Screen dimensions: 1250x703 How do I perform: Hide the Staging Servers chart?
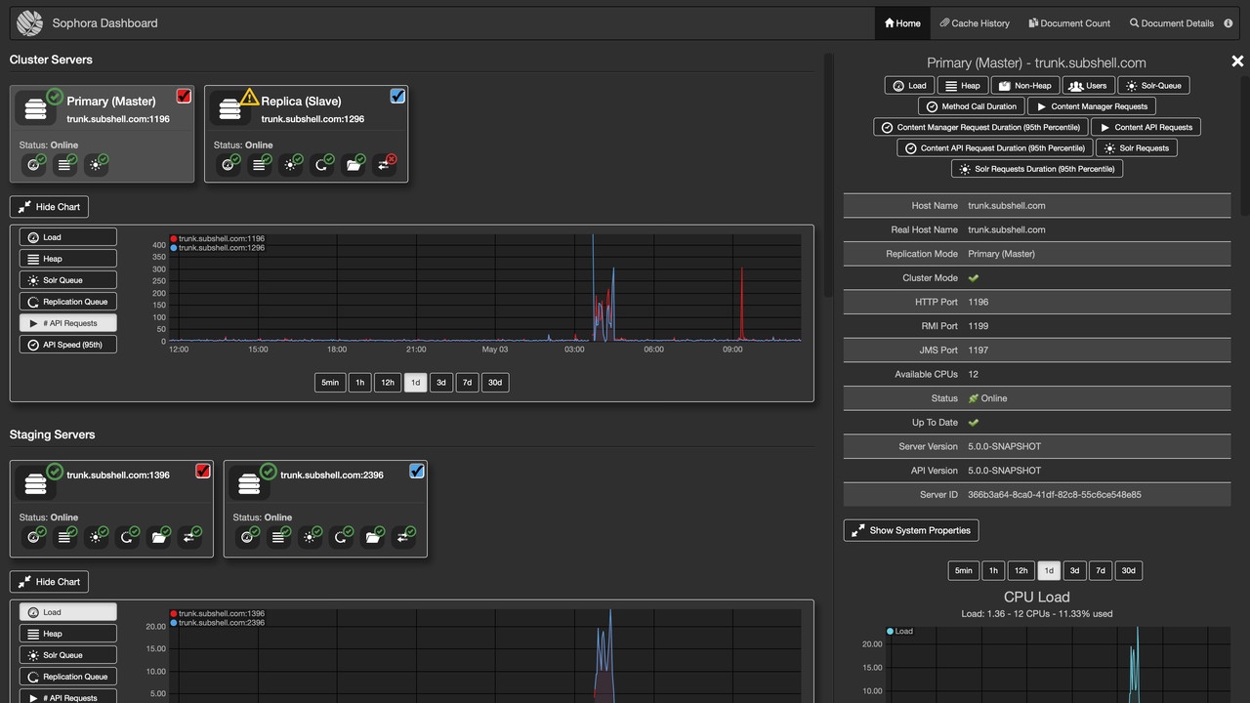pyautogui.click(x=49, y=581)
